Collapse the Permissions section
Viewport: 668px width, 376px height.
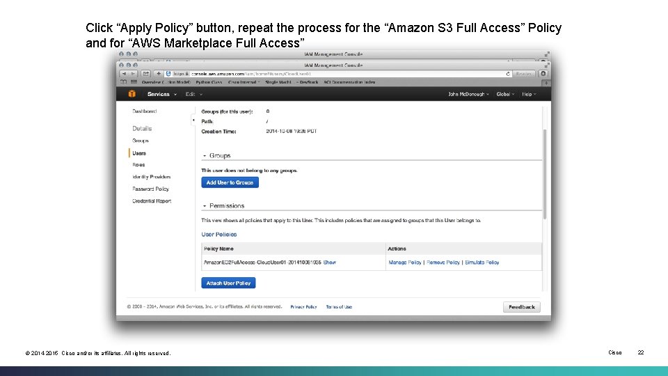pyautogui.click(x=205, y=206)
